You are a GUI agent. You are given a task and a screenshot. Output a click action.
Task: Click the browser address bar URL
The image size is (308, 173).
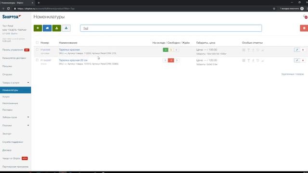[46, 9]
